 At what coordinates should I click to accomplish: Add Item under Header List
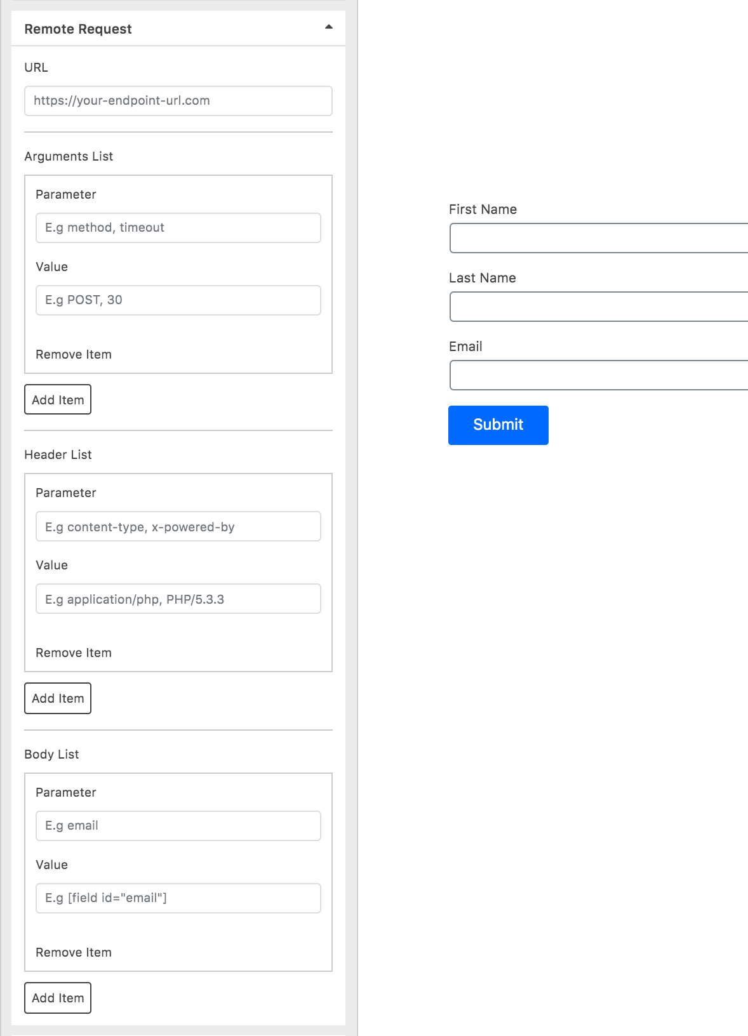[x=58, y=698]
